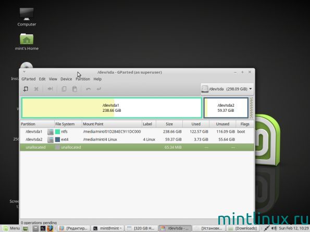This screenshot has height=232, width=310.
Task: Open the mint's Home folder icon
Action: (x=27, y=42)
